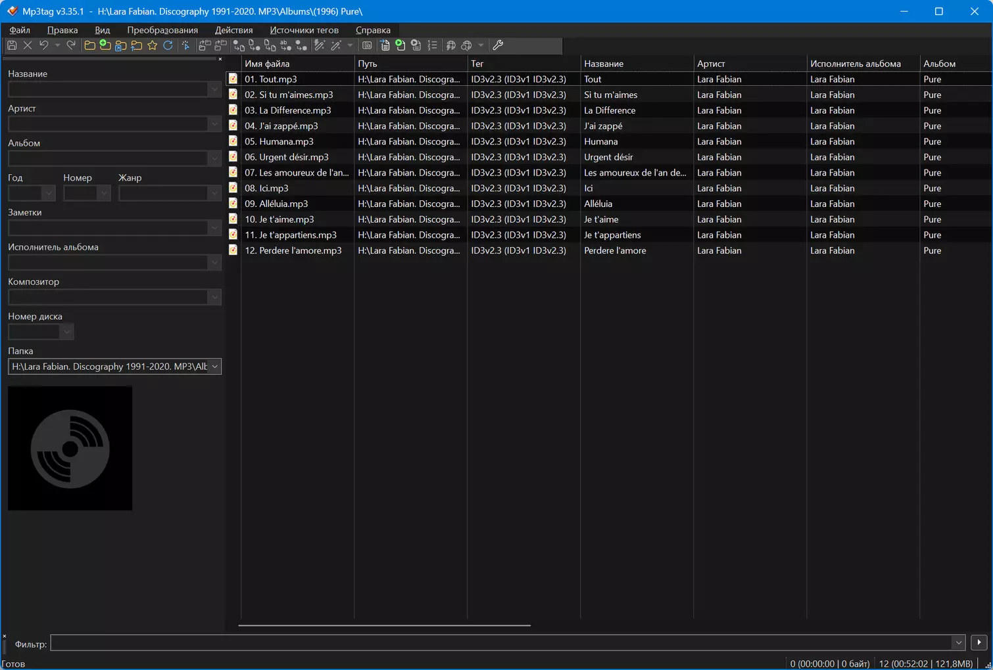Open Favorite directories star icon
Image resolution: width=993 pixels, height=670 pixels.
(153, 45)
